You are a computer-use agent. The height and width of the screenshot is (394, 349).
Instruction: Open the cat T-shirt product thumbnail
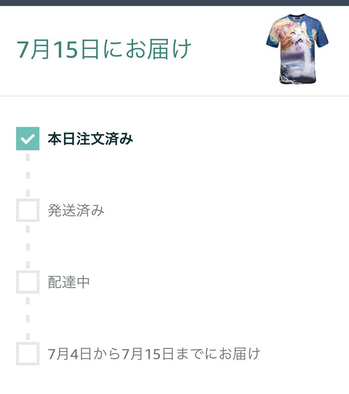click(x=297, y=49)
